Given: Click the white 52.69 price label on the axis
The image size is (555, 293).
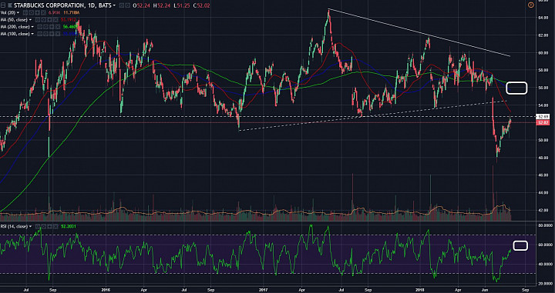Looking at the screenshot, I should tap(543, 116).
